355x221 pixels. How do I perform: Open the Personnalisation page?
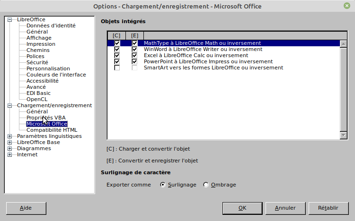point(48,68)
